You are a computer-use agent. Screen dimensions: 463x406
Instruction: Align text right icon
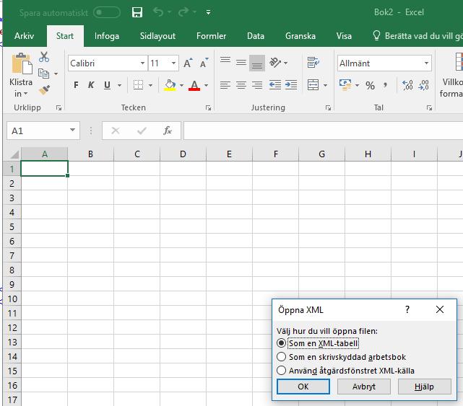point(257,85)
